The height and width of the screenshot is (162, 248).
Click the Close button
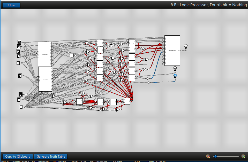11,5
